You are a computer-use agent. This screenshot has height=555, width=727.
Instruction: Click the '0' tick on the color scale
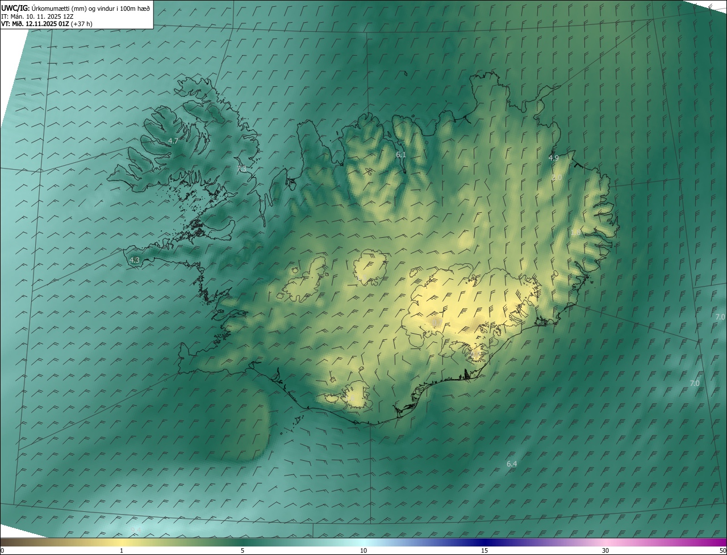(2, 550)
